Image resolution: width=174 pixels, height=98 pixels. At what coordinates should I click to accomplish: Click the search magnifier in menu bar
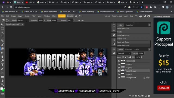[x=76, y=16]
